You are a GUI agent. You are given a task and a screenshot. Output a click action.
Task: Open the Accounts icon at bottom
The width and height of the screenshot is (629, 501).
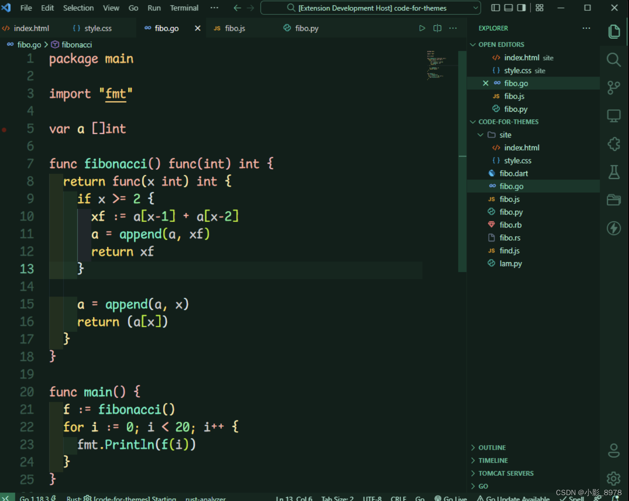(614, 450)
